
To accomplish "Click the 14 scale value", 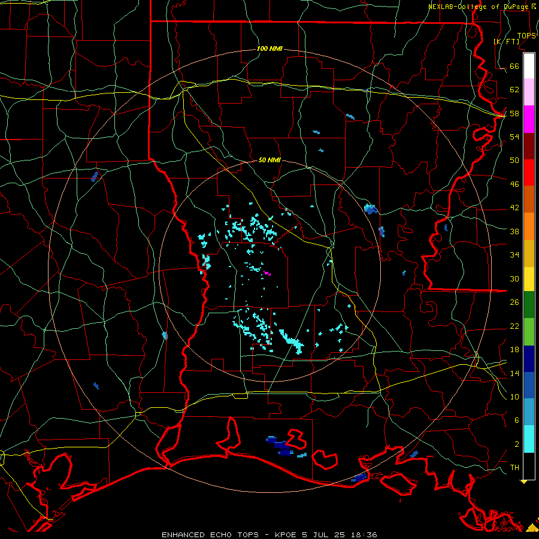I will click(514, 373).
